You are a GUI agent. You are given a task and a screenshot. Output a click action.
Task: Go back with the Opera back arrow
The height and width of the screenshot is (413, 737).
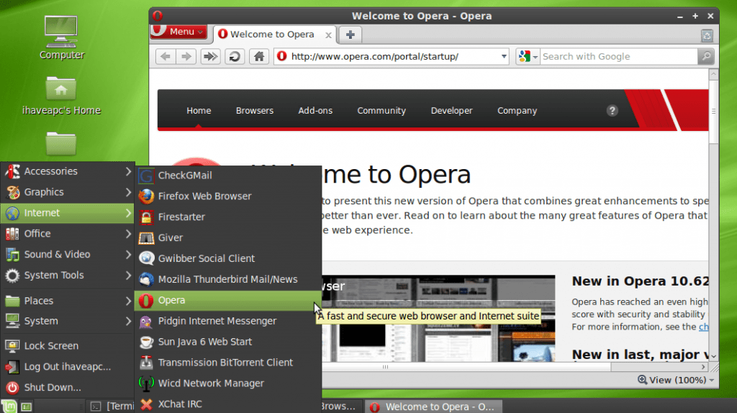(165, 56)
